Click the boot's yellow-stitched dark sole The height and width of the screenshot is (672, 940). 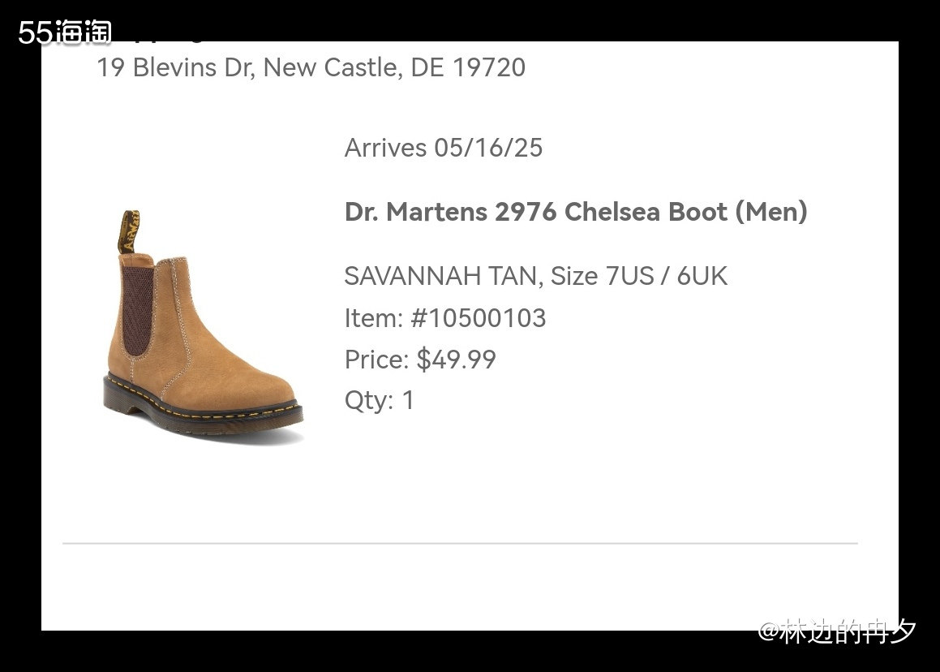click(x=203, y=410)
